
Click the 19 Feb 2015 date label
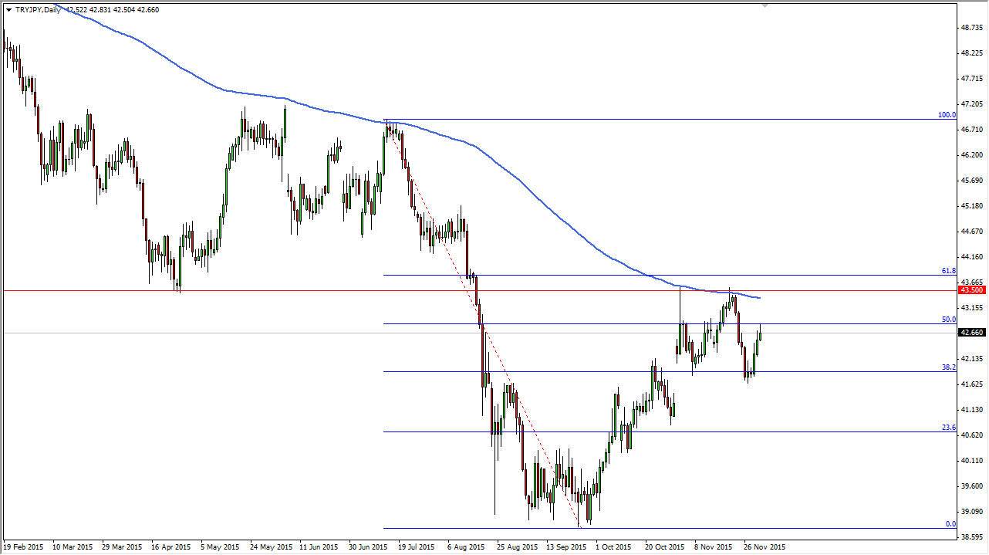(23, 547)
